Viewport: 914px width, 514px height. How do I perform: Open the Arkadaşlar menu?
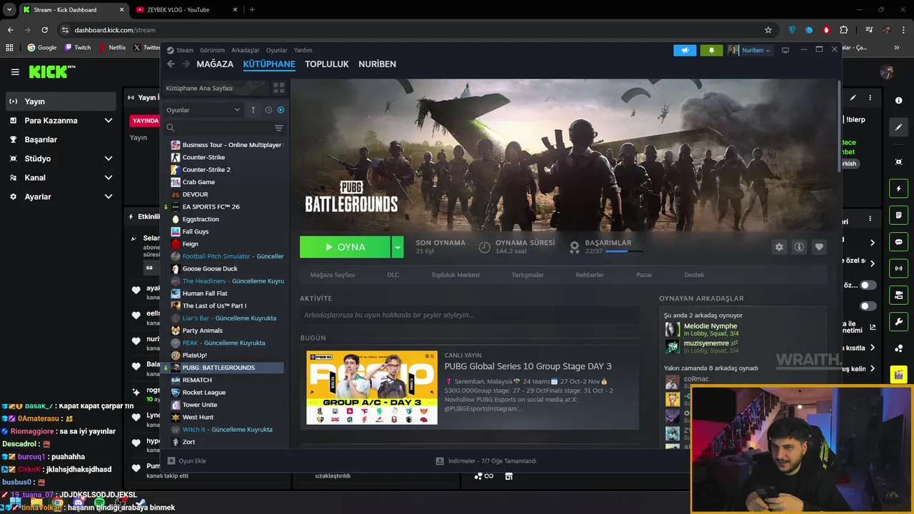pos(246,50)
